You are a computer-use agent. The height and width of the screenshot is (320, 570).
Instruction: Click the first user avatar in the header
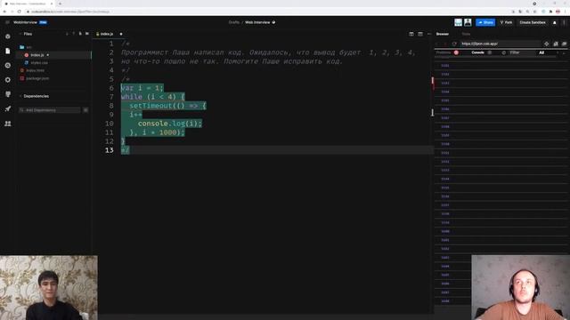click(458, 22)
